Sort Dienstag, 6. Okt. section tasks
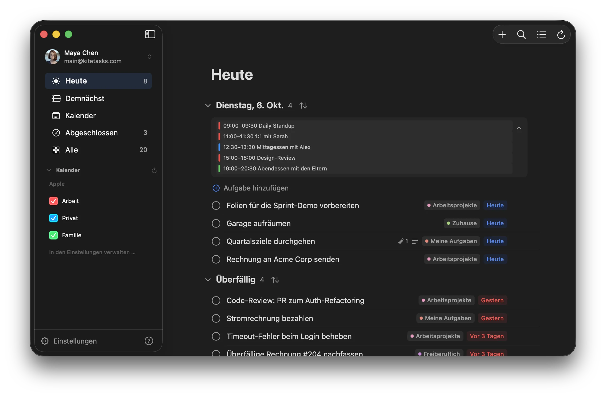 point(303,105)
